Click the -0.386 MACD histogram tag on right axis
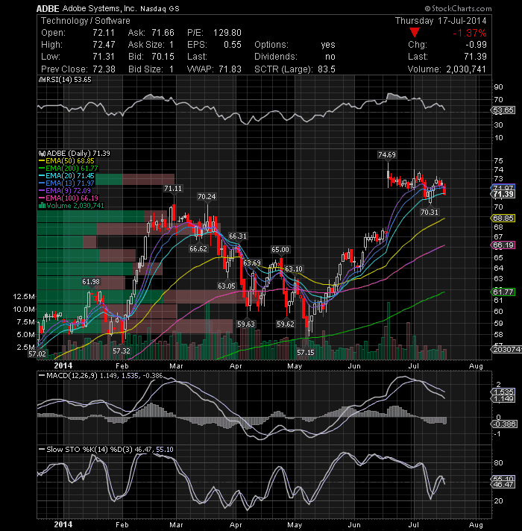 tap(504, 424)
